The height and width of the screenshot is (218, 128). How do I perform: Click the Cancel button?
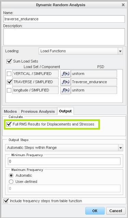pyautogui.click(x=116, y=211)
